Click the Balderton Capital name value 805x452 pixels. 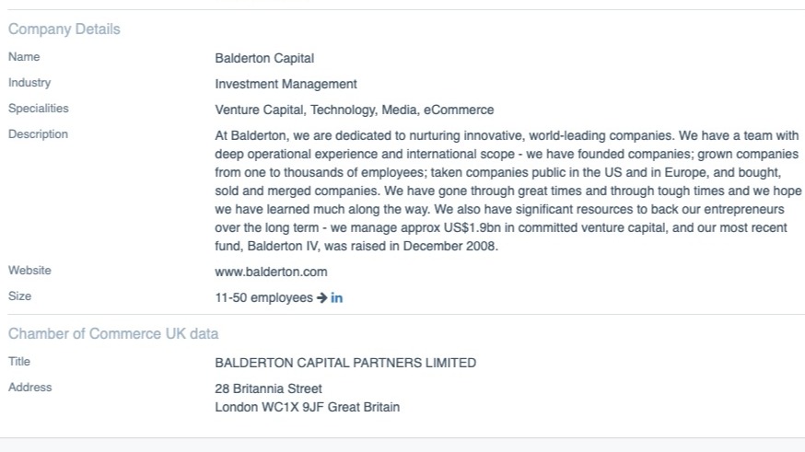[x=264, y=58]
